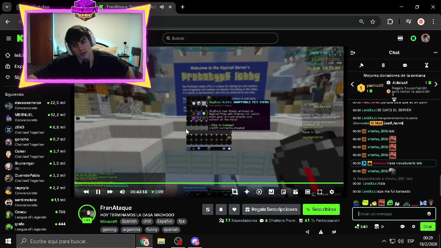
Task: Focus the 'Enviar un mensaje' chat input
Action: point(394,214)
